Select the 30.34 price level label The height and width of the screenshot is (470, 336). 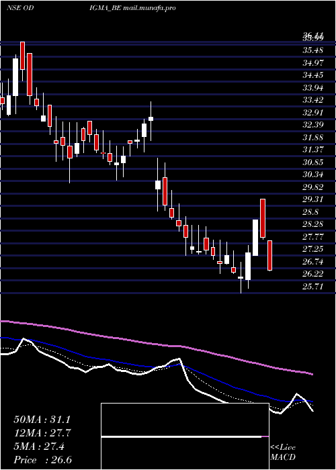click(x=312, y=175)
